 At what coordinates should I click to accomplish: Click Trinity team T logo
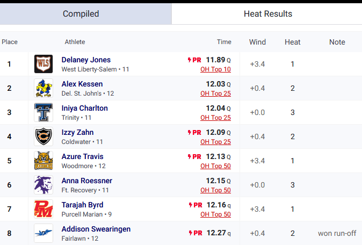click(x=43, y=113)
